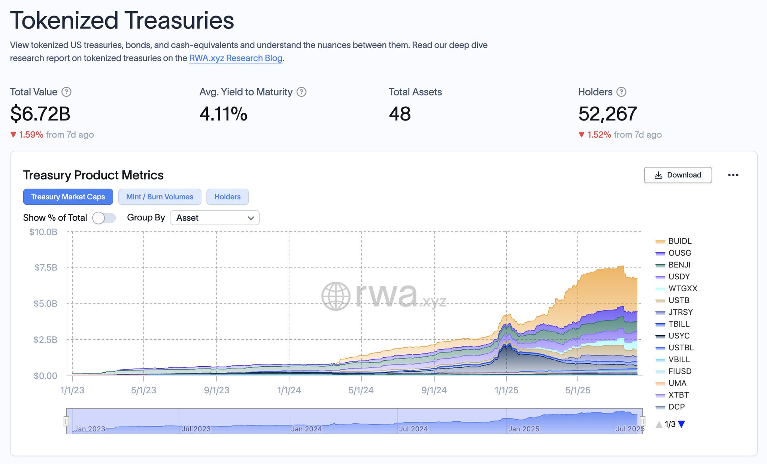The image size is (767, 464).
Task: Click the 48 total assets figure
Action: coord(400,114)
